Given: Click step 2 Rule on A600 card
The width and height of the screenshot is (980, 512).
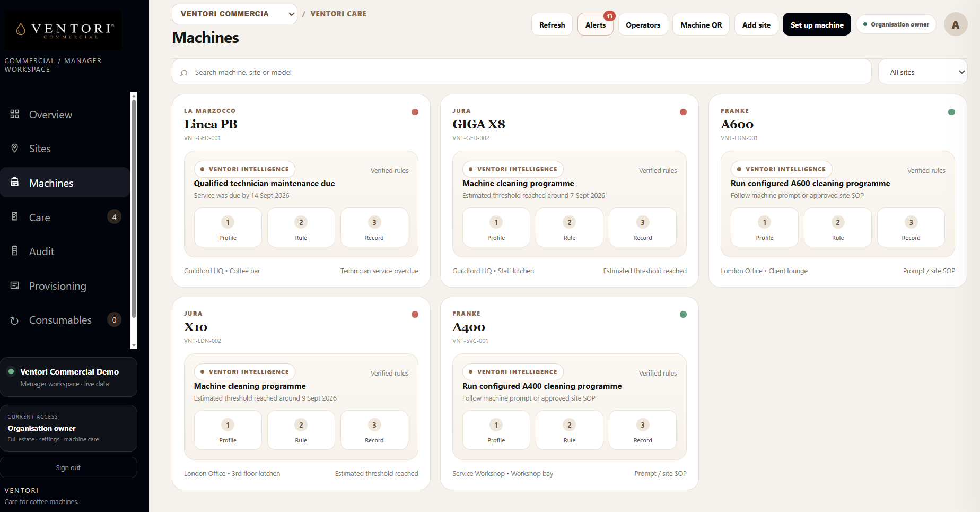Looking at the screenshot, I should point(838,228).
